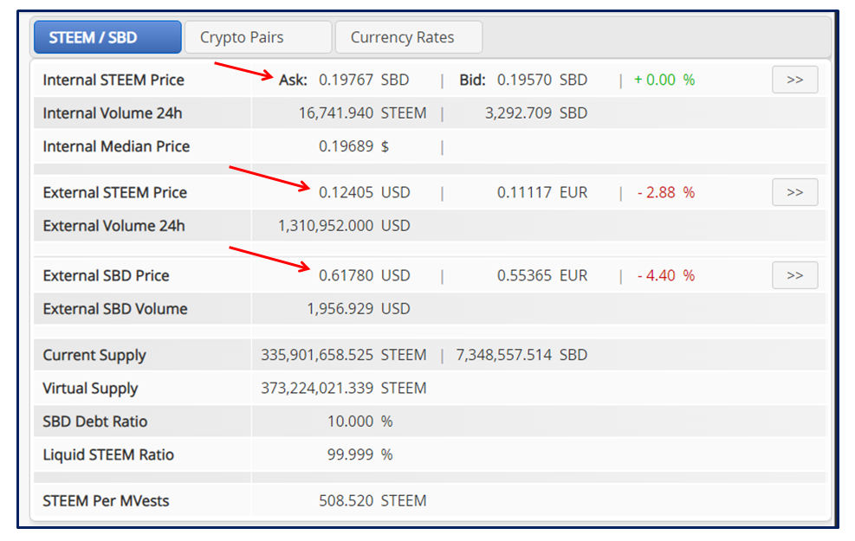Click the -4.40 % SBD change indicator

click(x=666, y=275)
